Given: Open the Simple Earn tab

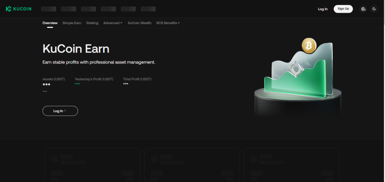Looking at the screenshot, I should (x=72, y=23).
